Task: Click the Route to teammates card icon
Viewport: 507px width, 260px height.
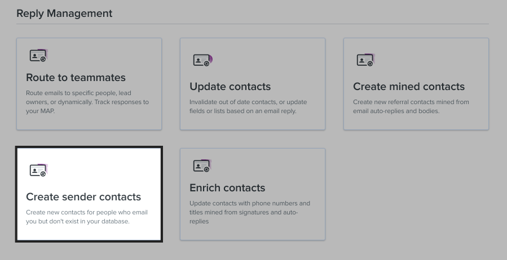Action: click(39, 56)
